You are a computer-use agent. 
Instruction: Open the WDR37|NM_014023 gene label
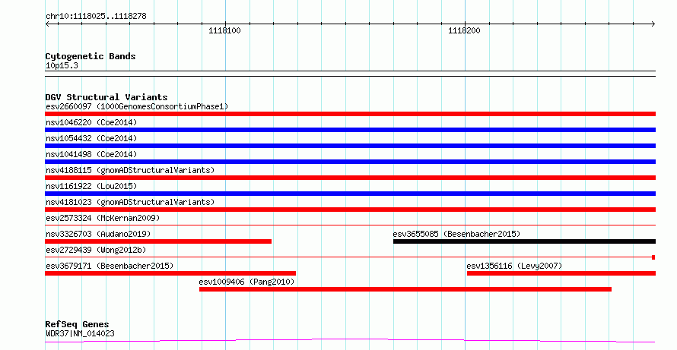coord(80,333)
